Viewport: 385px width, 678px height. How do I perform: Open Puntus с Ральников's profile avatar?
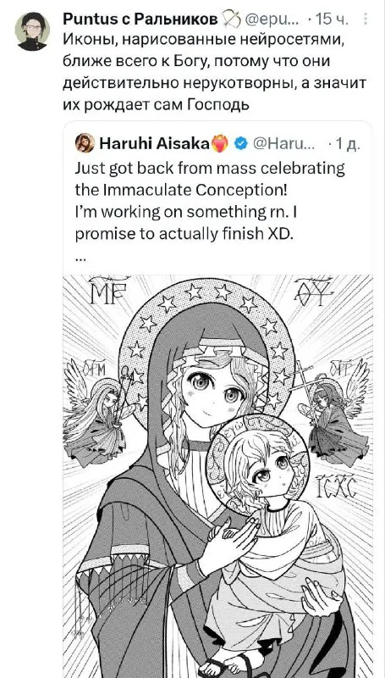(32, 31)
